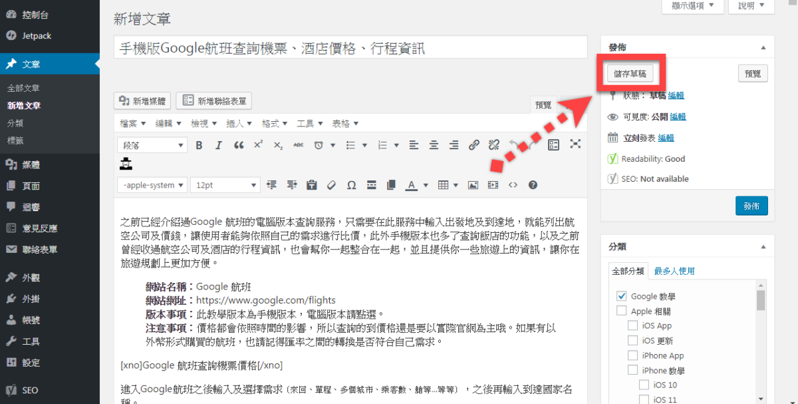Viewport: 798px width, 404px height.
Task: Expand the 說明 help panel
Action: click(x=751, y=6)
